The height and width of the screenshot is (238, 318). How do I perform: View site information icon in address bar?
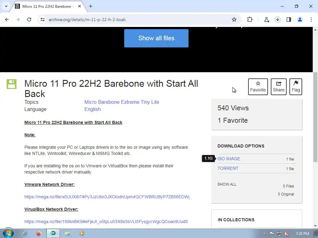coord(43,20)
